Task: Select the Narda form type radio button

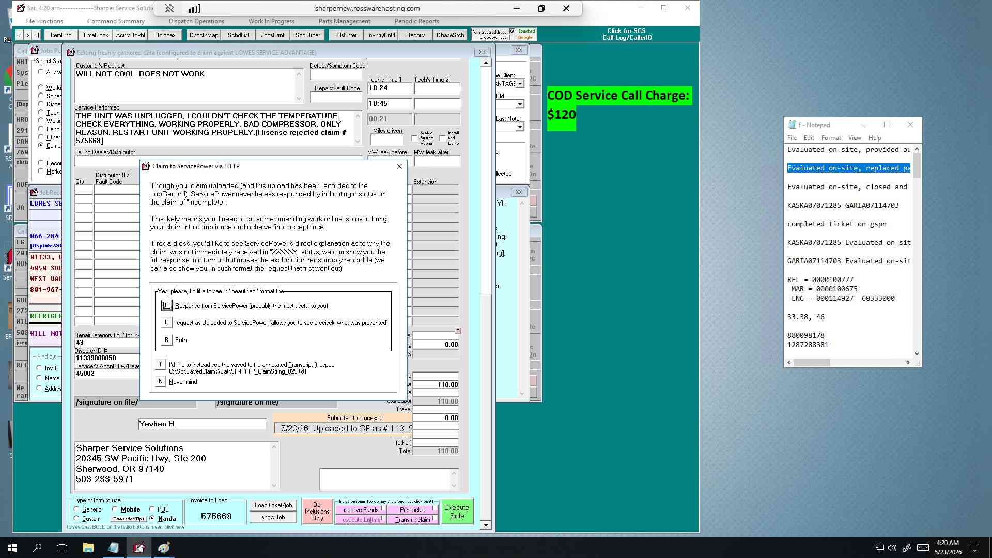Action: [x=152, y=518]
